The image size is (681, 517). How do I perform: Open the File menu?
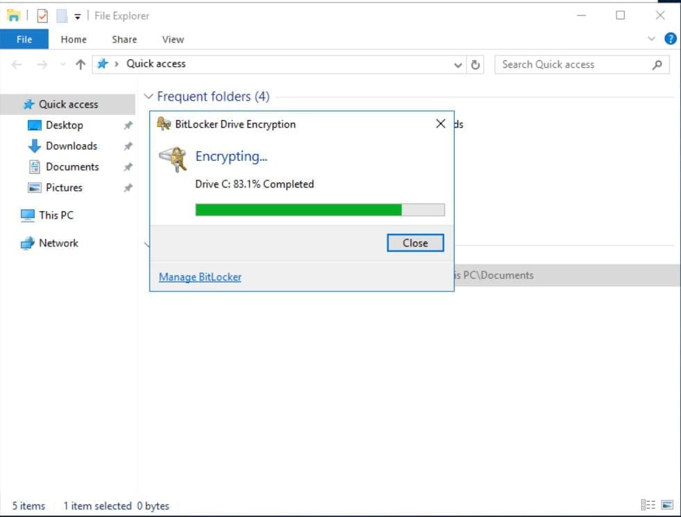coord(24,40)
